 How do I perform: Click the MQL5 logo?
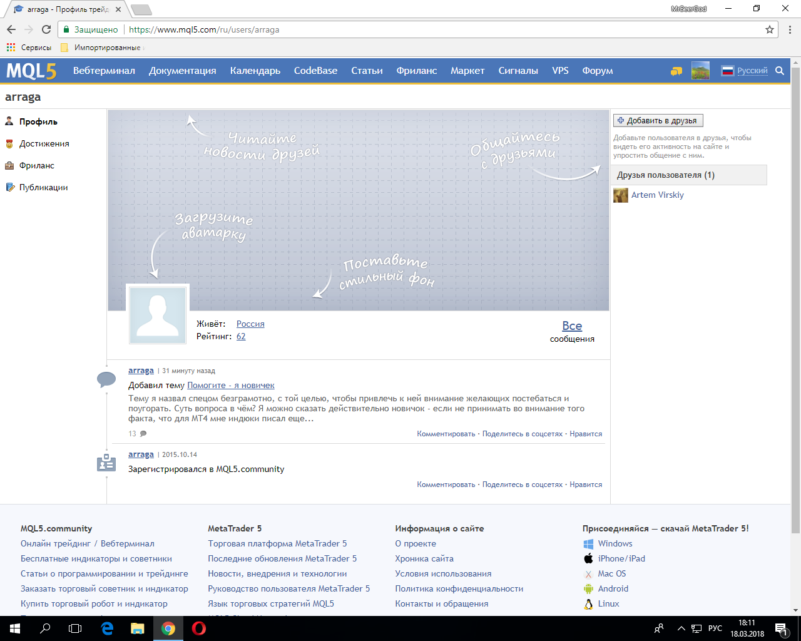[x=31, y=71]
